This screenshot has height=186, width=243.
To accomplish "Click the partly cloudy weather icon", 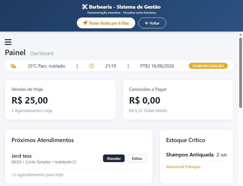I will [x=13, y=66].
